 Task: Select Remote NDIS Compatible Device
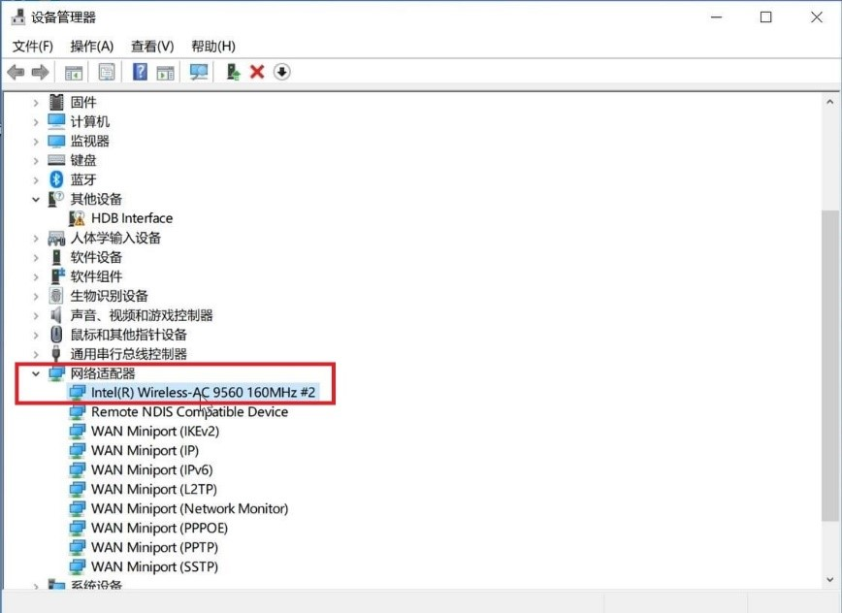pyautogui.click(x=189, y=411)
